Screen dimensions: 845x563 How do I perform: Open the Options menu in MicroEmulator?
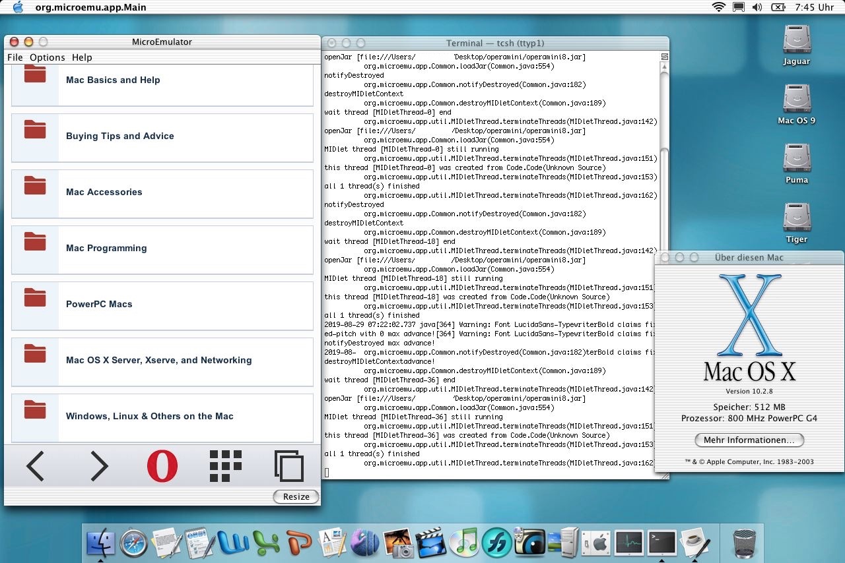tap(48, 57)
